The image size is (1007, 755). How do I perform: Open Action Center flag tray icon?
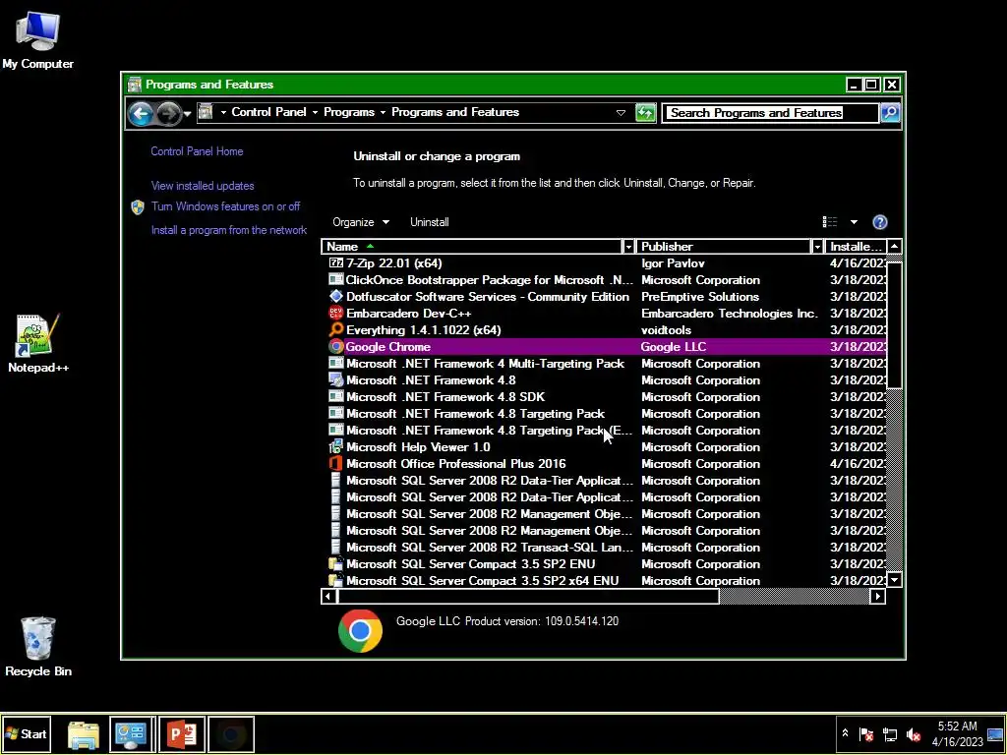pos(866,734)
